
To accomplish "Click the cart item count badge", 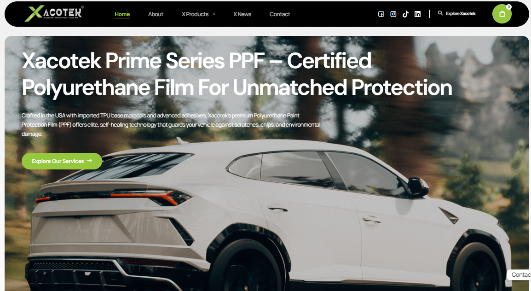I will pos(508,7).
